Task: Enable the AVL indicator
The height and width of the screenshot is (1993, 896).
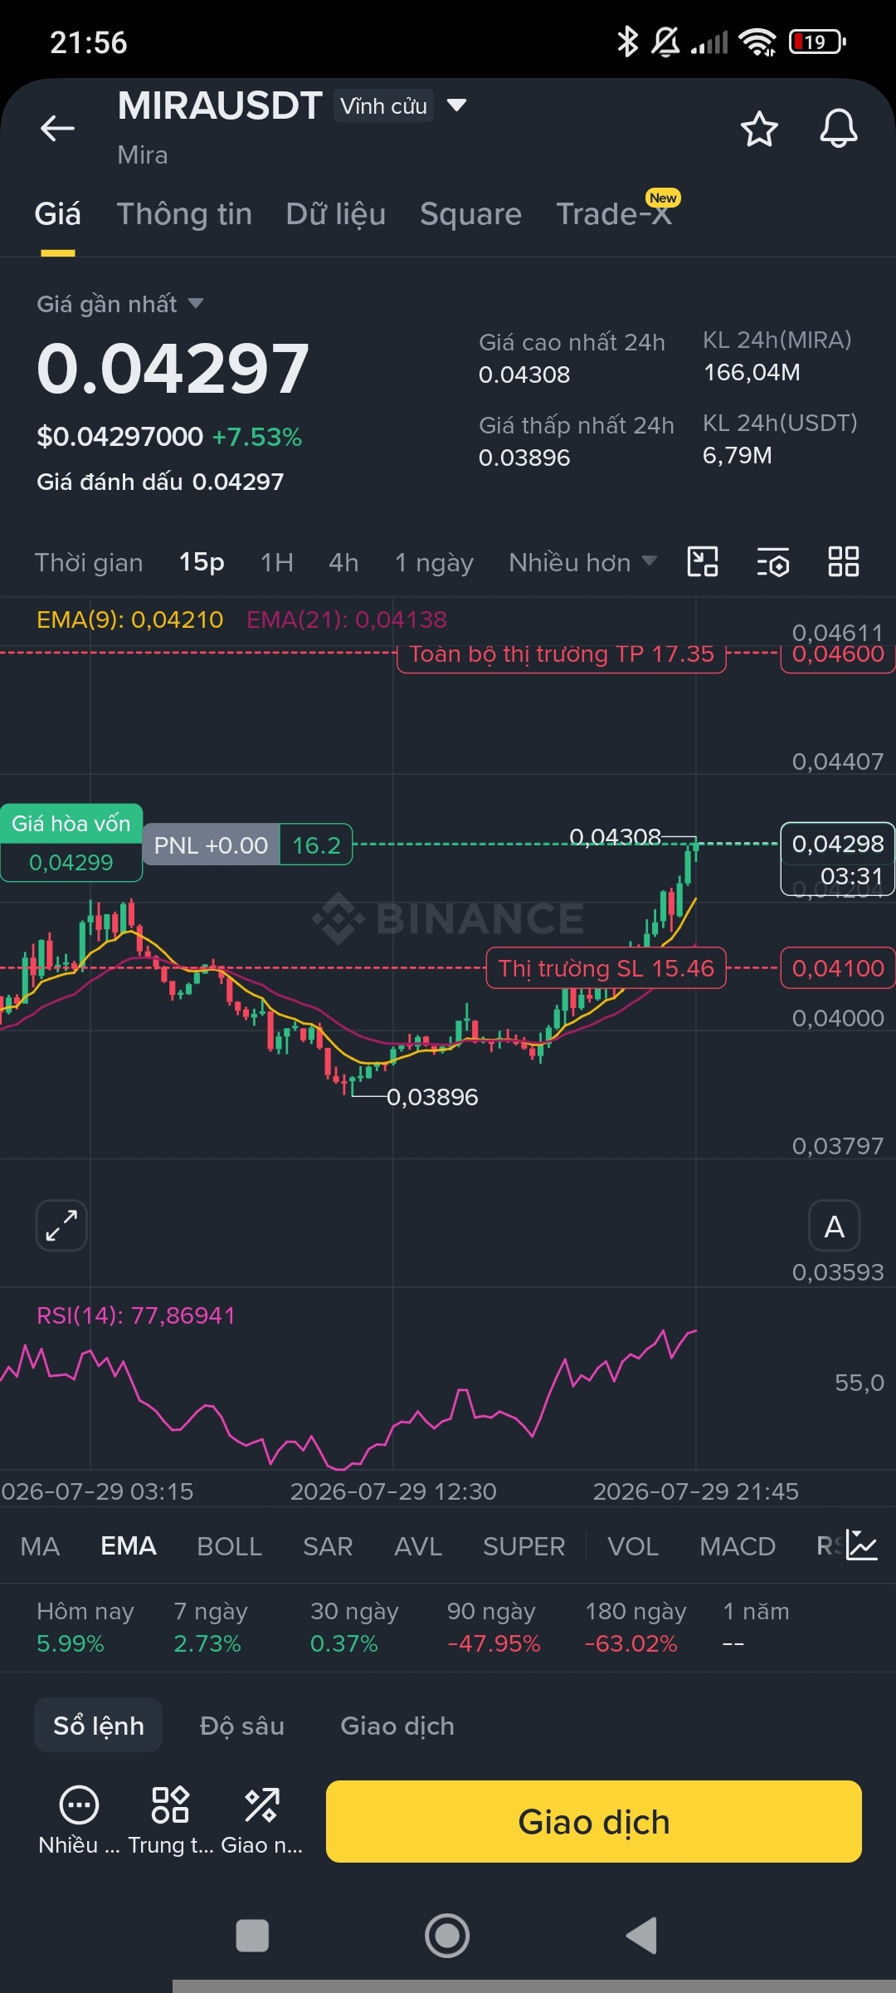Action: click(x=418, y=1546)
